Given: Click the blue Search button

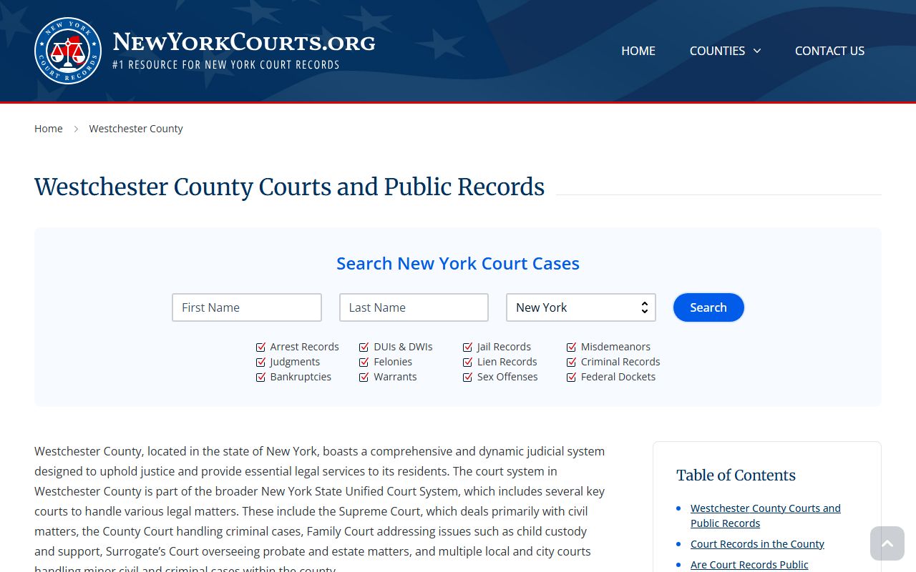Looking at the screenshot, I should point(708,307).
